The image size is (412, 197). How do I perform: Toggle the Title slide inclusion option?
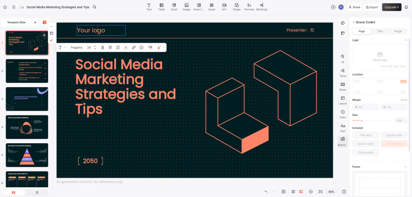[x=366, y=135]
